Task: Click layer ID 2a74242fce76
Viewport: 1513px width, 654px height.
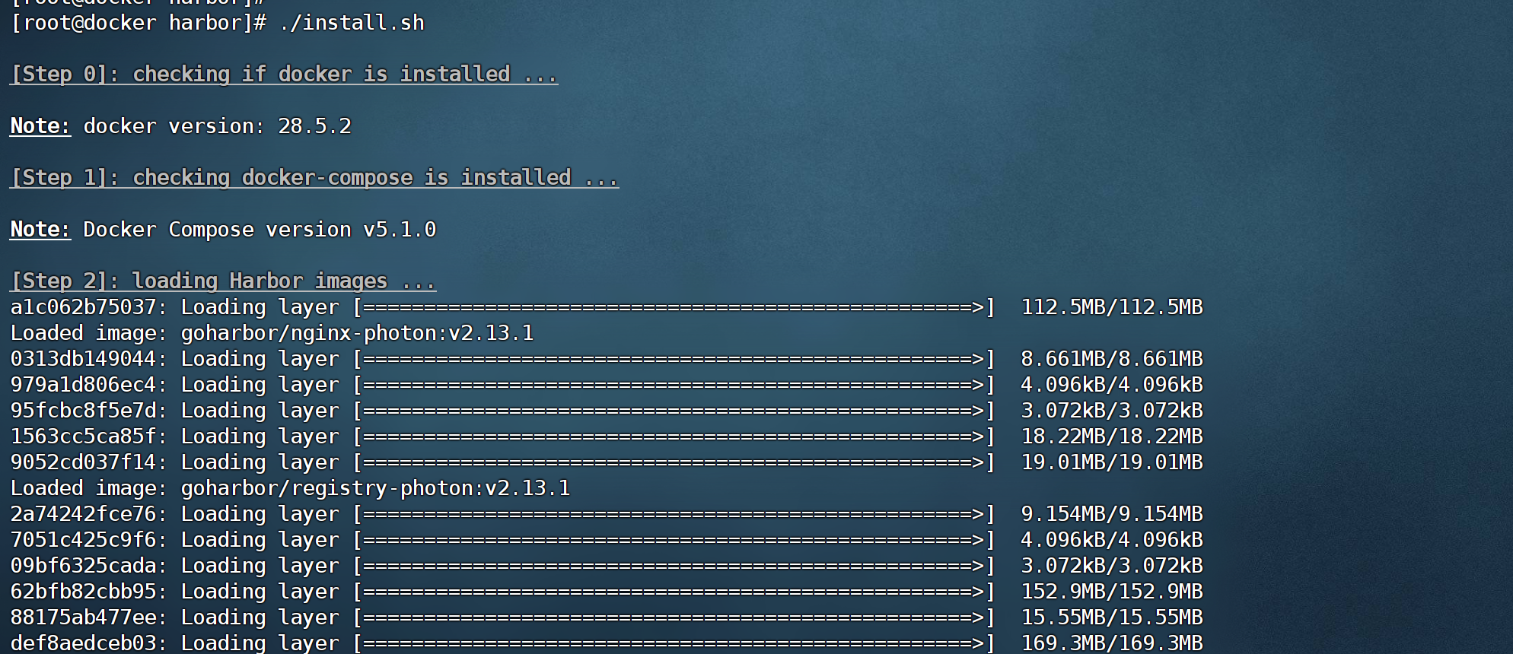Action: [83, 514]
